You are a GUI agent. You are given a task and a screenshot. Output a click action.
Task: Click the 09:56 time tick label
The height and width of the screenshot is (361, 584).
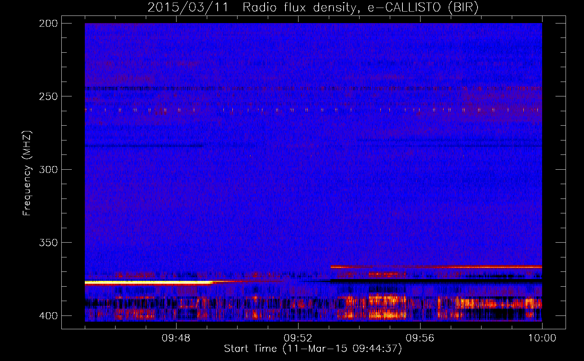tap(420, 338)
